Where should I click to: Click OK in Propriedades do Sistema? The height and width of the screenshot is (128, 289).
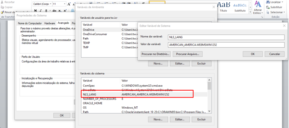pos(62,116)
